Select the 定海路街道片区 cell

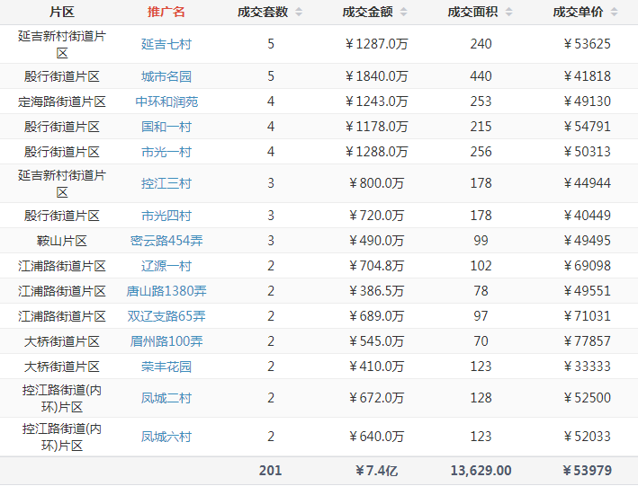pos(62,102)
